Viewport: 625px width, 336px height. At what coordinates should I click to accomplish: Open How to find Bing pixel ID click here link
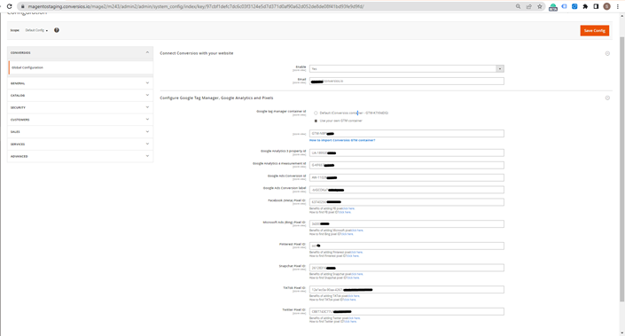tap(348, 234)
